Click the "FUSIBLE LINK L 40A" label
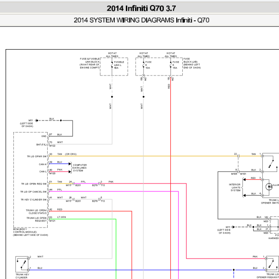This screenshot has height=279, width=279. click(x=119, y=65)
